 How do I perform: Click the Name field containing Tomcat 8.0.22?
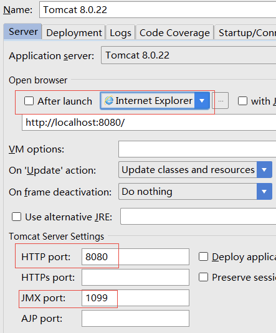click(x=158, y=10)
